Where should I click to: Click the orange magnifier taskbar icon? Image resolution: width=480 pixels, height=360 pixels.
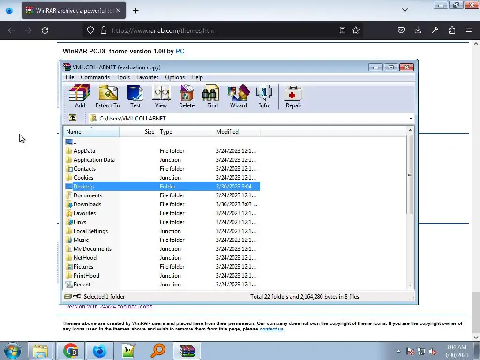[x=157, y=351]
